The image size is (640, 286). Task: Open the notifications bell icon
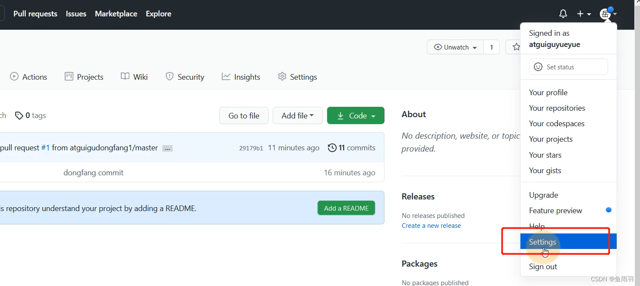563,14
